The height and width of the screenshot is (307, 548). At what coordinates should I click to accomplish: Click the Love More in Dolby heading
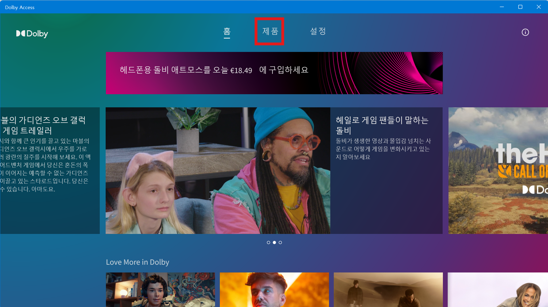click(x=137, y=262)
